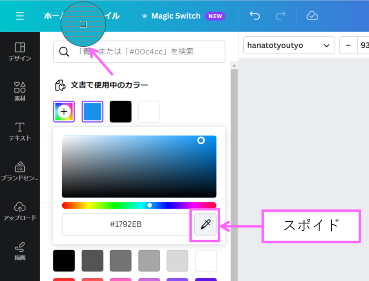Click the hex code field #1792EB
Viewport: 369px width, 281px height.
(126, 224)
